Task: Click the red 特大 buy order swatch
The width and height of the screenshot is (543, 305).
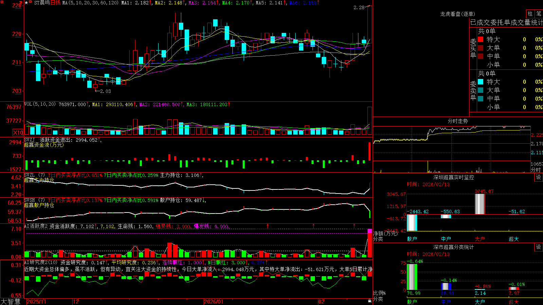Action: (x=481, y=39)
